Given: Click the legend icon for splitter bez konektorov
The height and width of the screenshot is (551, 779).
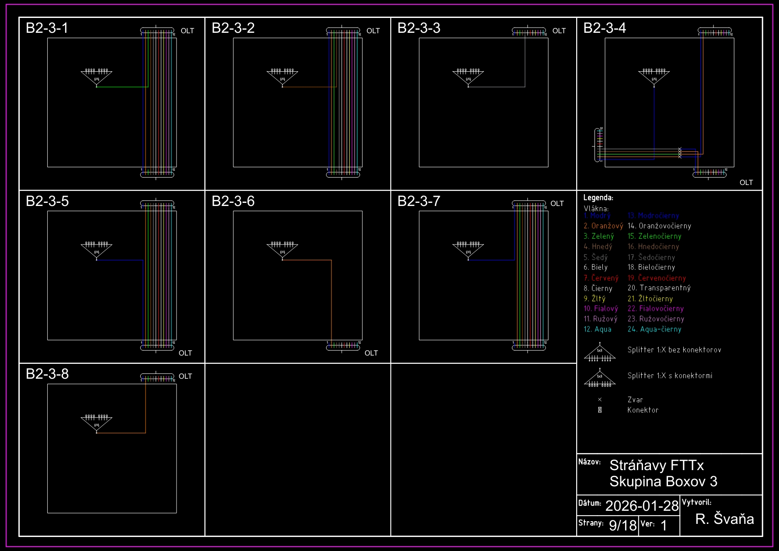Looking at the screenshot, I should pyautogui.click(x=600, y=352).
